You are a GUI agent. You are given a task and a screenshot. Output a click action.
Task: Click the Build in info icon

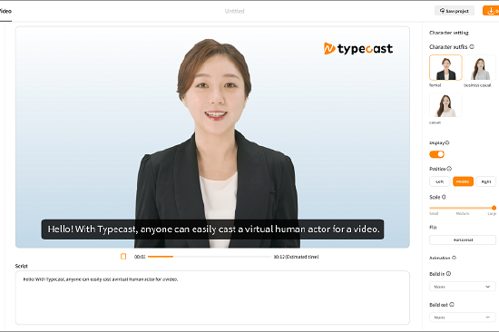[x=449, y=273]
